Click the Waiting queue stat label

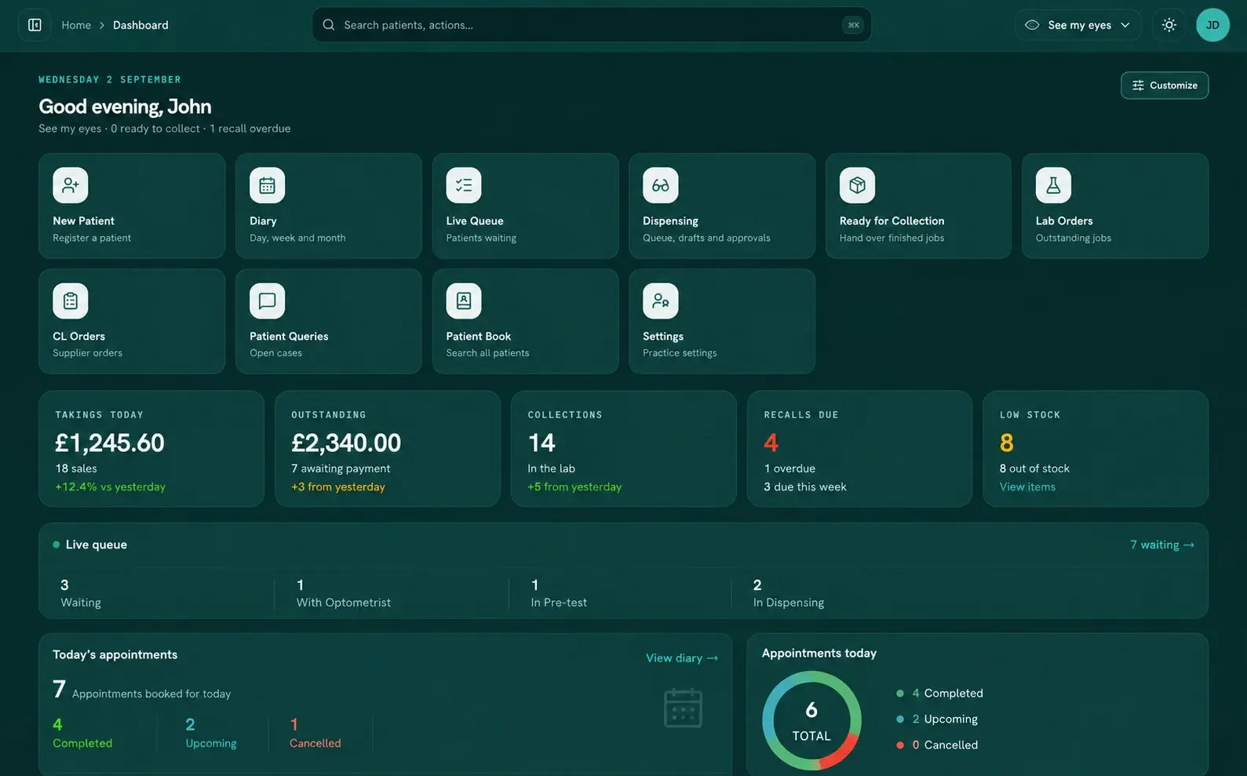pyautogui.click(x=81, y=603)
